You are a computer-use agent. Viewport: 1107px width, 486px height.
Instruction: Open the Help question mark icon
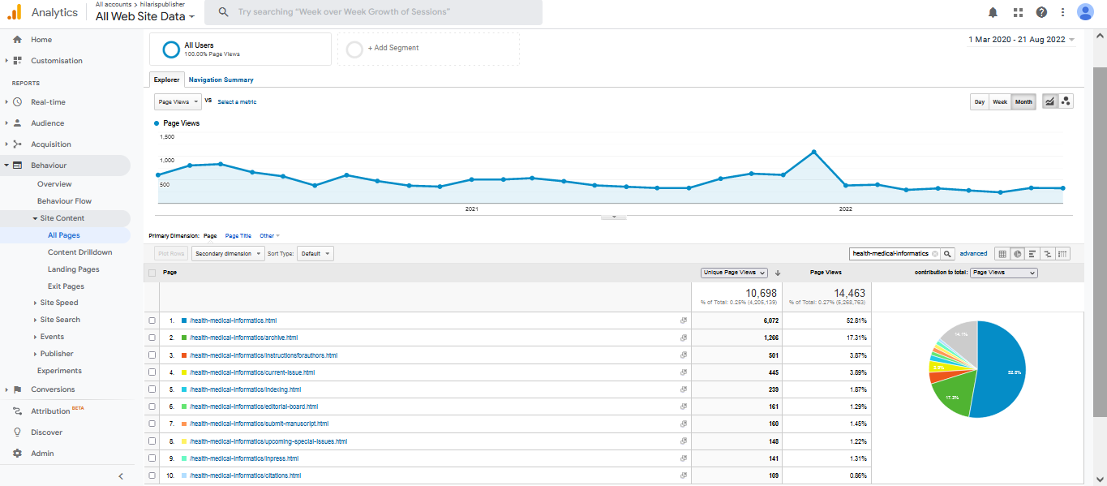click(1041, 12)
